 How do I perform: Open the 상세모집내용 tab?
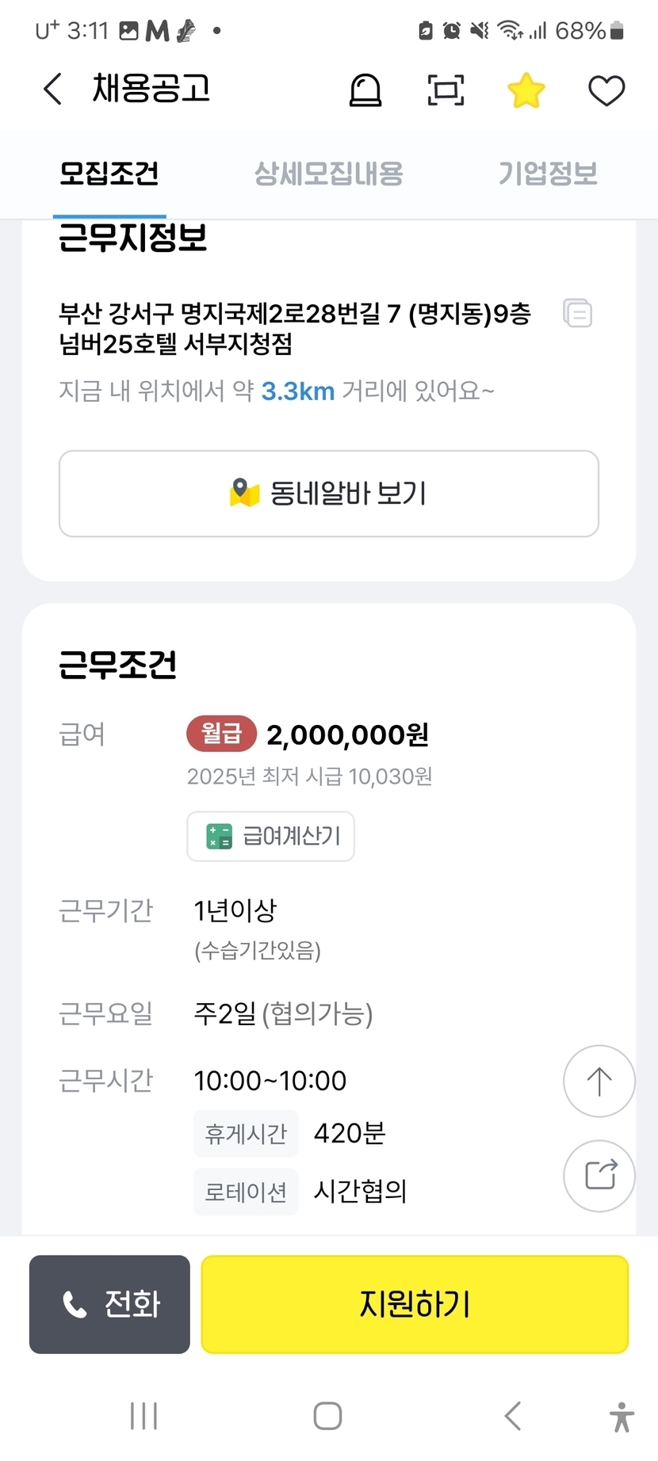tap(328, 174)
